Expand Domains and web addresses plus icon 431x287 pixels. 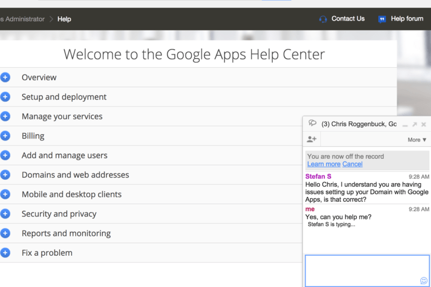[5, 175]
